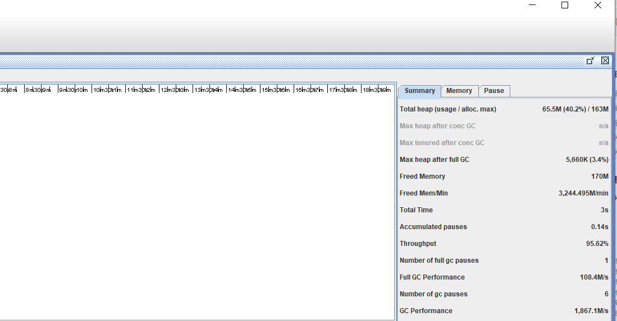The image size is (617, 321).
Task: Click the Number of full gc pauses label
Action: [439, 260]
